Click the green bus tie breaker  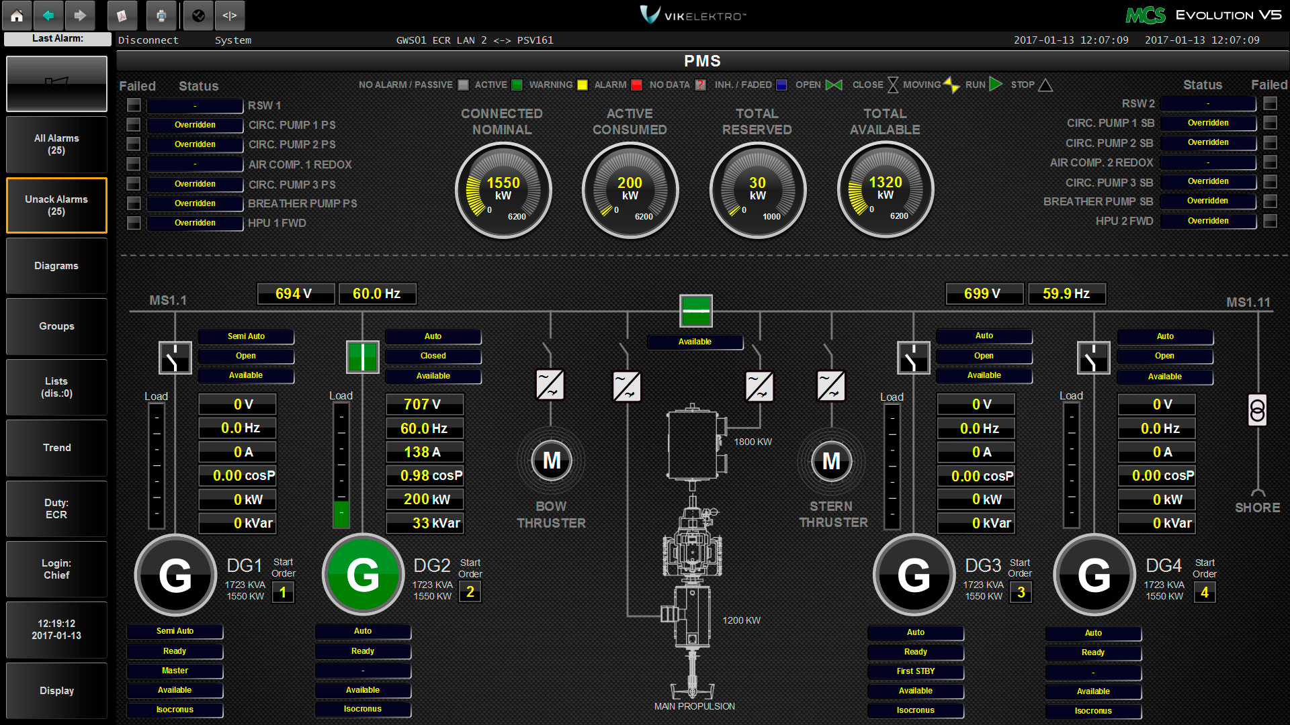(695, 311)
